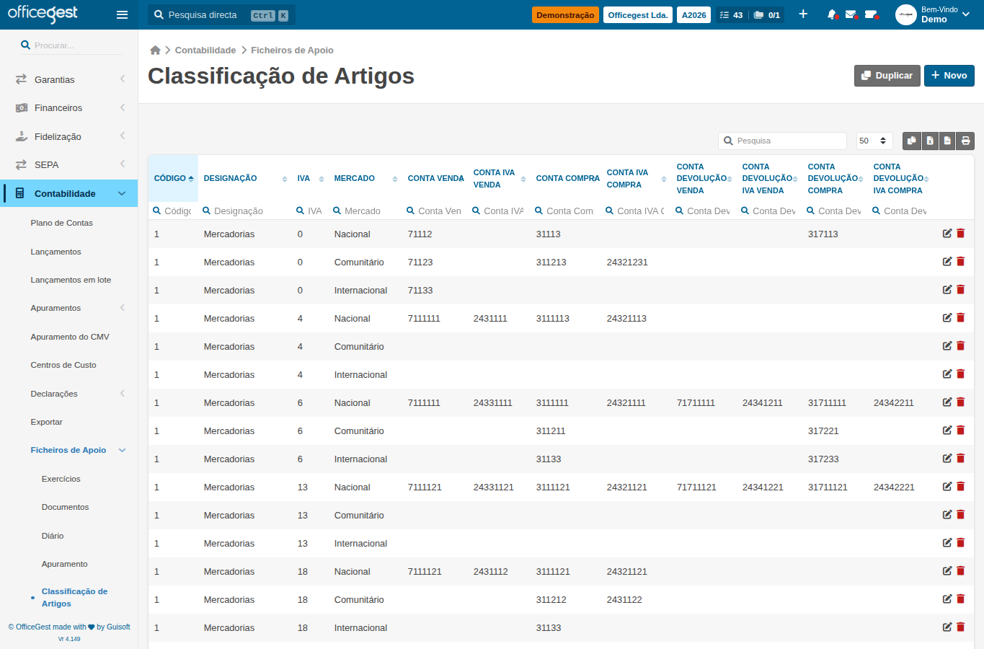The width and height of the screenshot is (984, 649).
Task: Expand the Fidelização sidebar menu
Action: [68, 136]
